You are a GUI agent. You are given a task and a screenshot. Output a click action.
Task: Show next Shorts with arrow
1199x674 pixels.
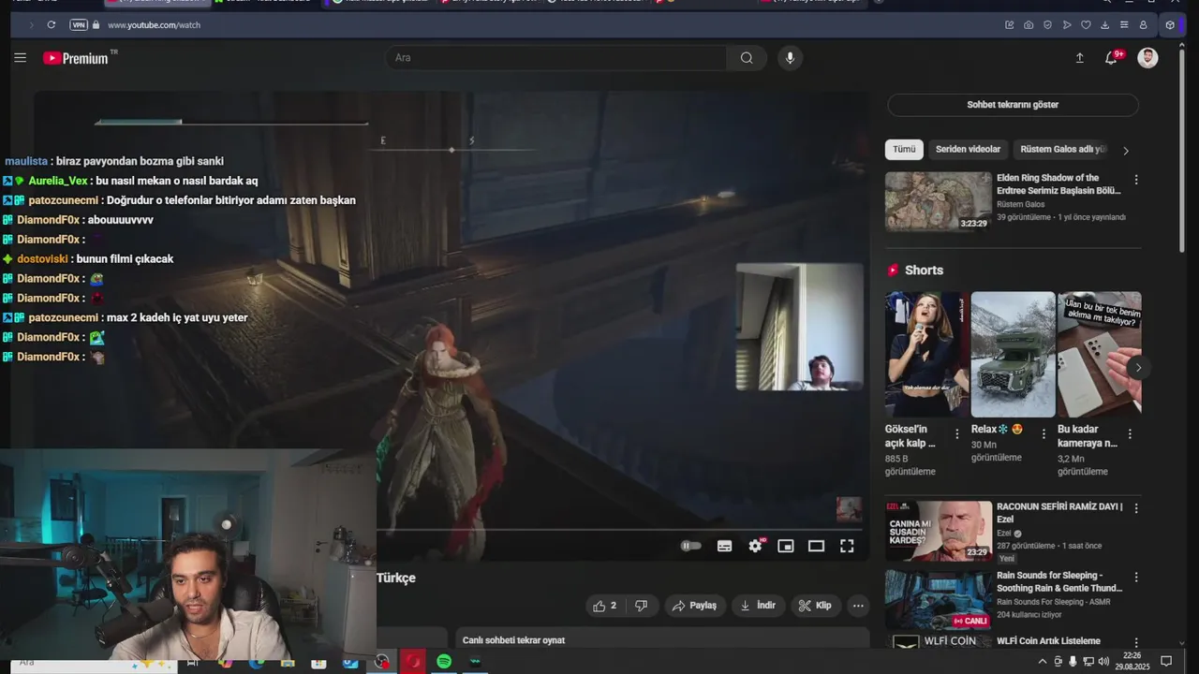click(1138, 368)
